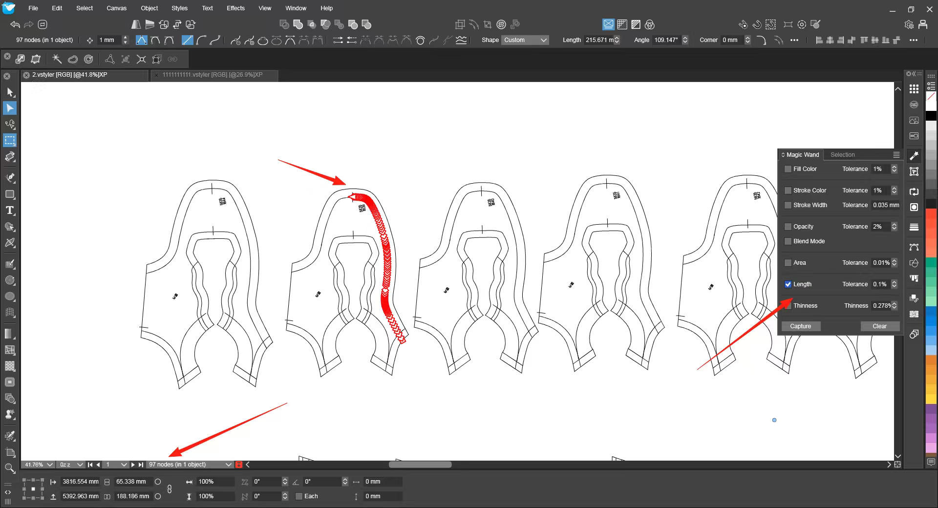This screenshot has width=938, height=508.
Task: Activate the Node editing tool
Action: coord(10,108)
